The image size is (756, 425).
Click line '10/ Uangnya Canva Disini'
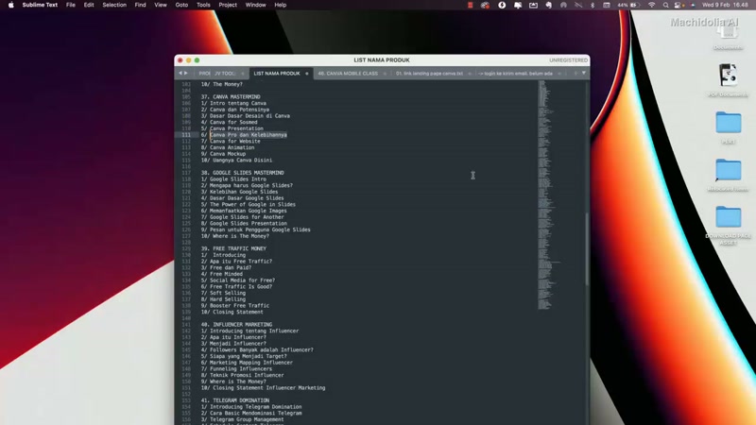click(236, 160)
